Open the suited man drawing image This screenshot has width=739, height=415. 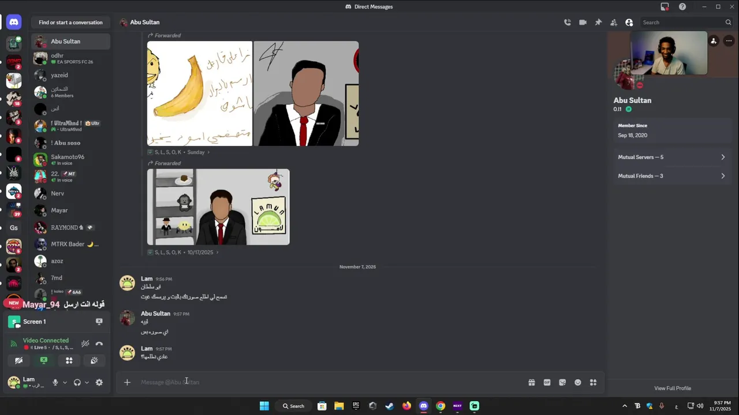(x=306, y=93)
